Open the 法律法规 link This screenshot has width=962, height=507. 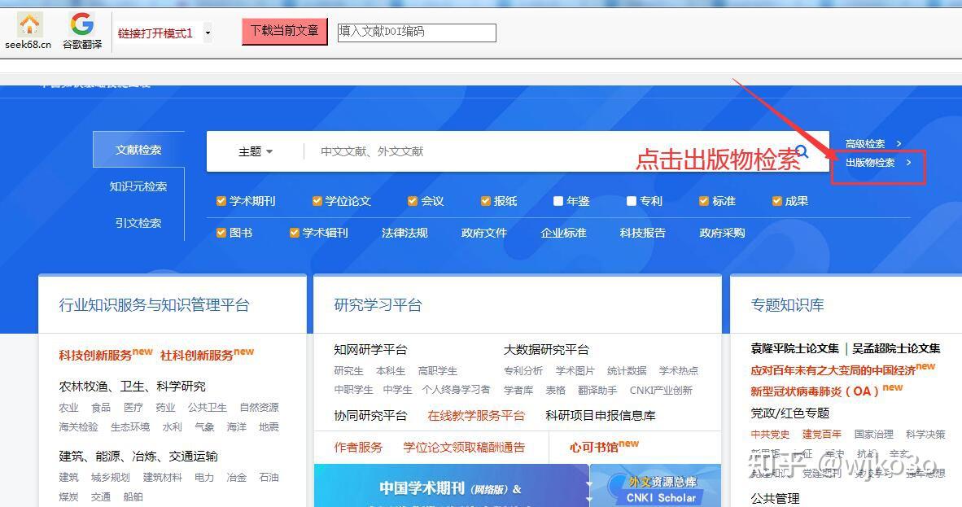click(x=404, y=234)
